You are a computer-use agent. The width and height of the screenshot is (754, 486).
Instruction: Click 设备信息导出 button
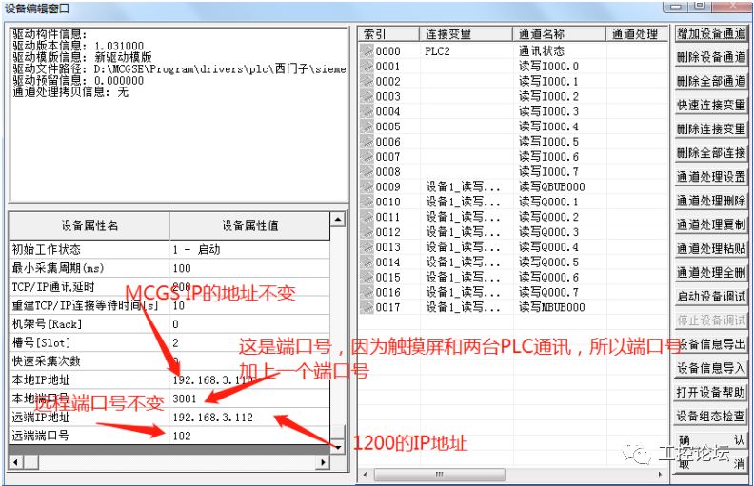(711, 344)
